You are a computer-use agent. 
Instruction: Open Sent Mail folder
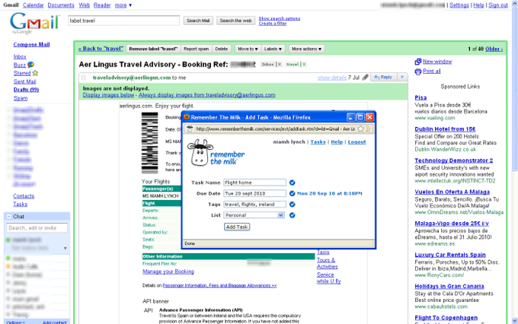tap(25, 81)
